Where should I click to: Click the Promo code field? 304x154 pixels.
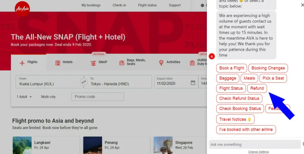98,97
